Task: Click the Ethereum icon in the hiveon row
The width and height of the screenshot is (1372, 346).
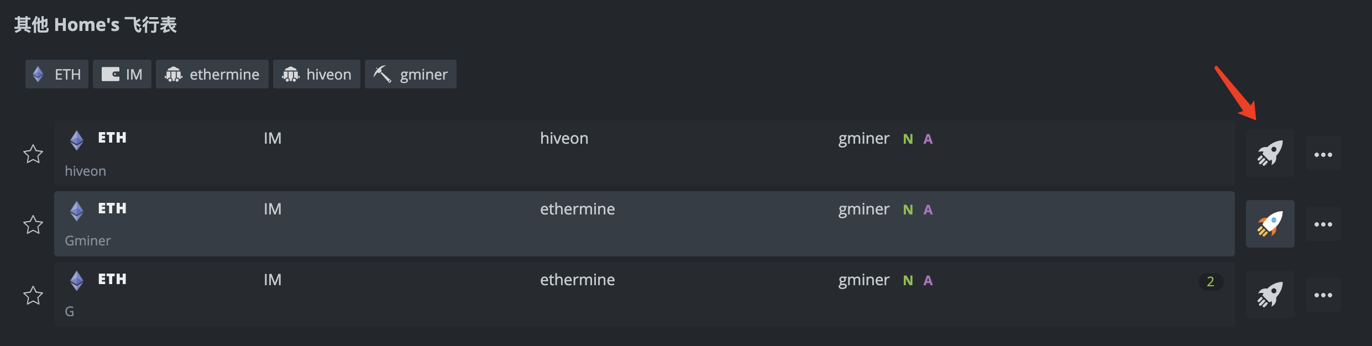Action: (77, 140)
